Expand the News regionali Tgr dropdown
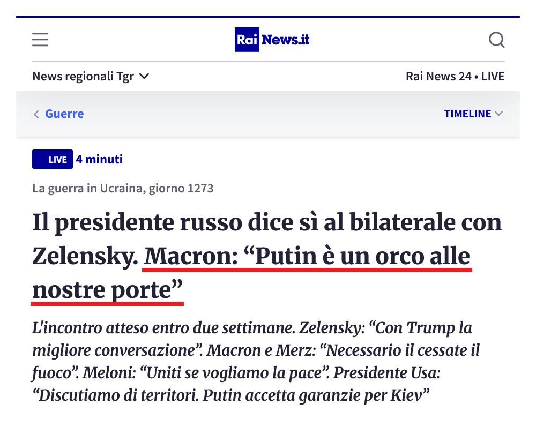The height and width of the screenshot is (434, 536). (x=91, y=76)
